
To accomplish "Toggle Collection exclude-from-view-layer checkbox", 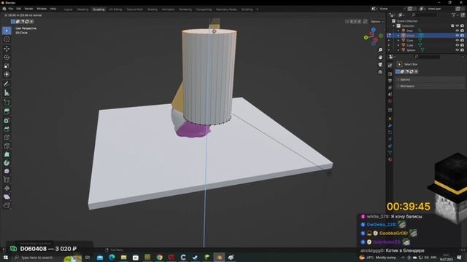I will coord(452,26).
